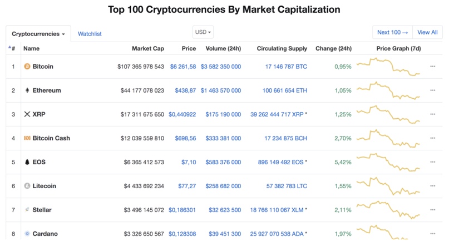This screenshot has width=449, height=242.
Task: Click the Bitcoin Cash logo icon
Action: coord(27,138)
